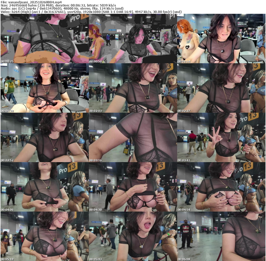This screenshot has height=261, width=266.
Task: Click the frame marked 00:03:41
Action: click(221, 137)
